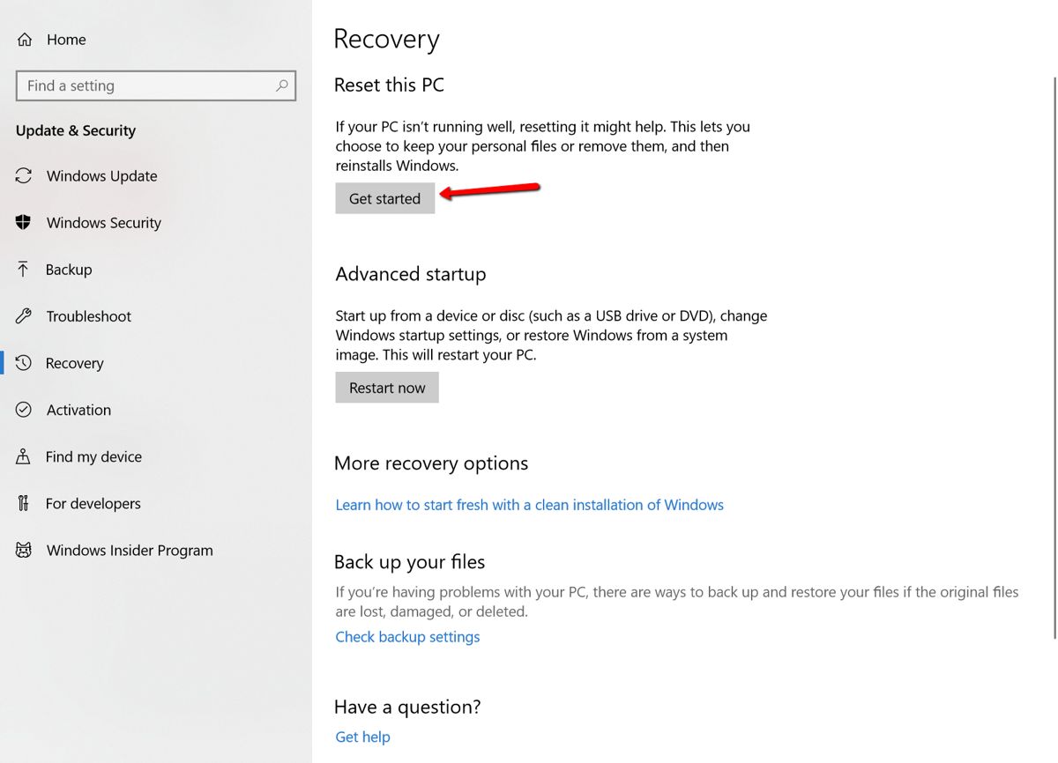
Task: Open Find my device person icon
Action: [x=23, y=456]
